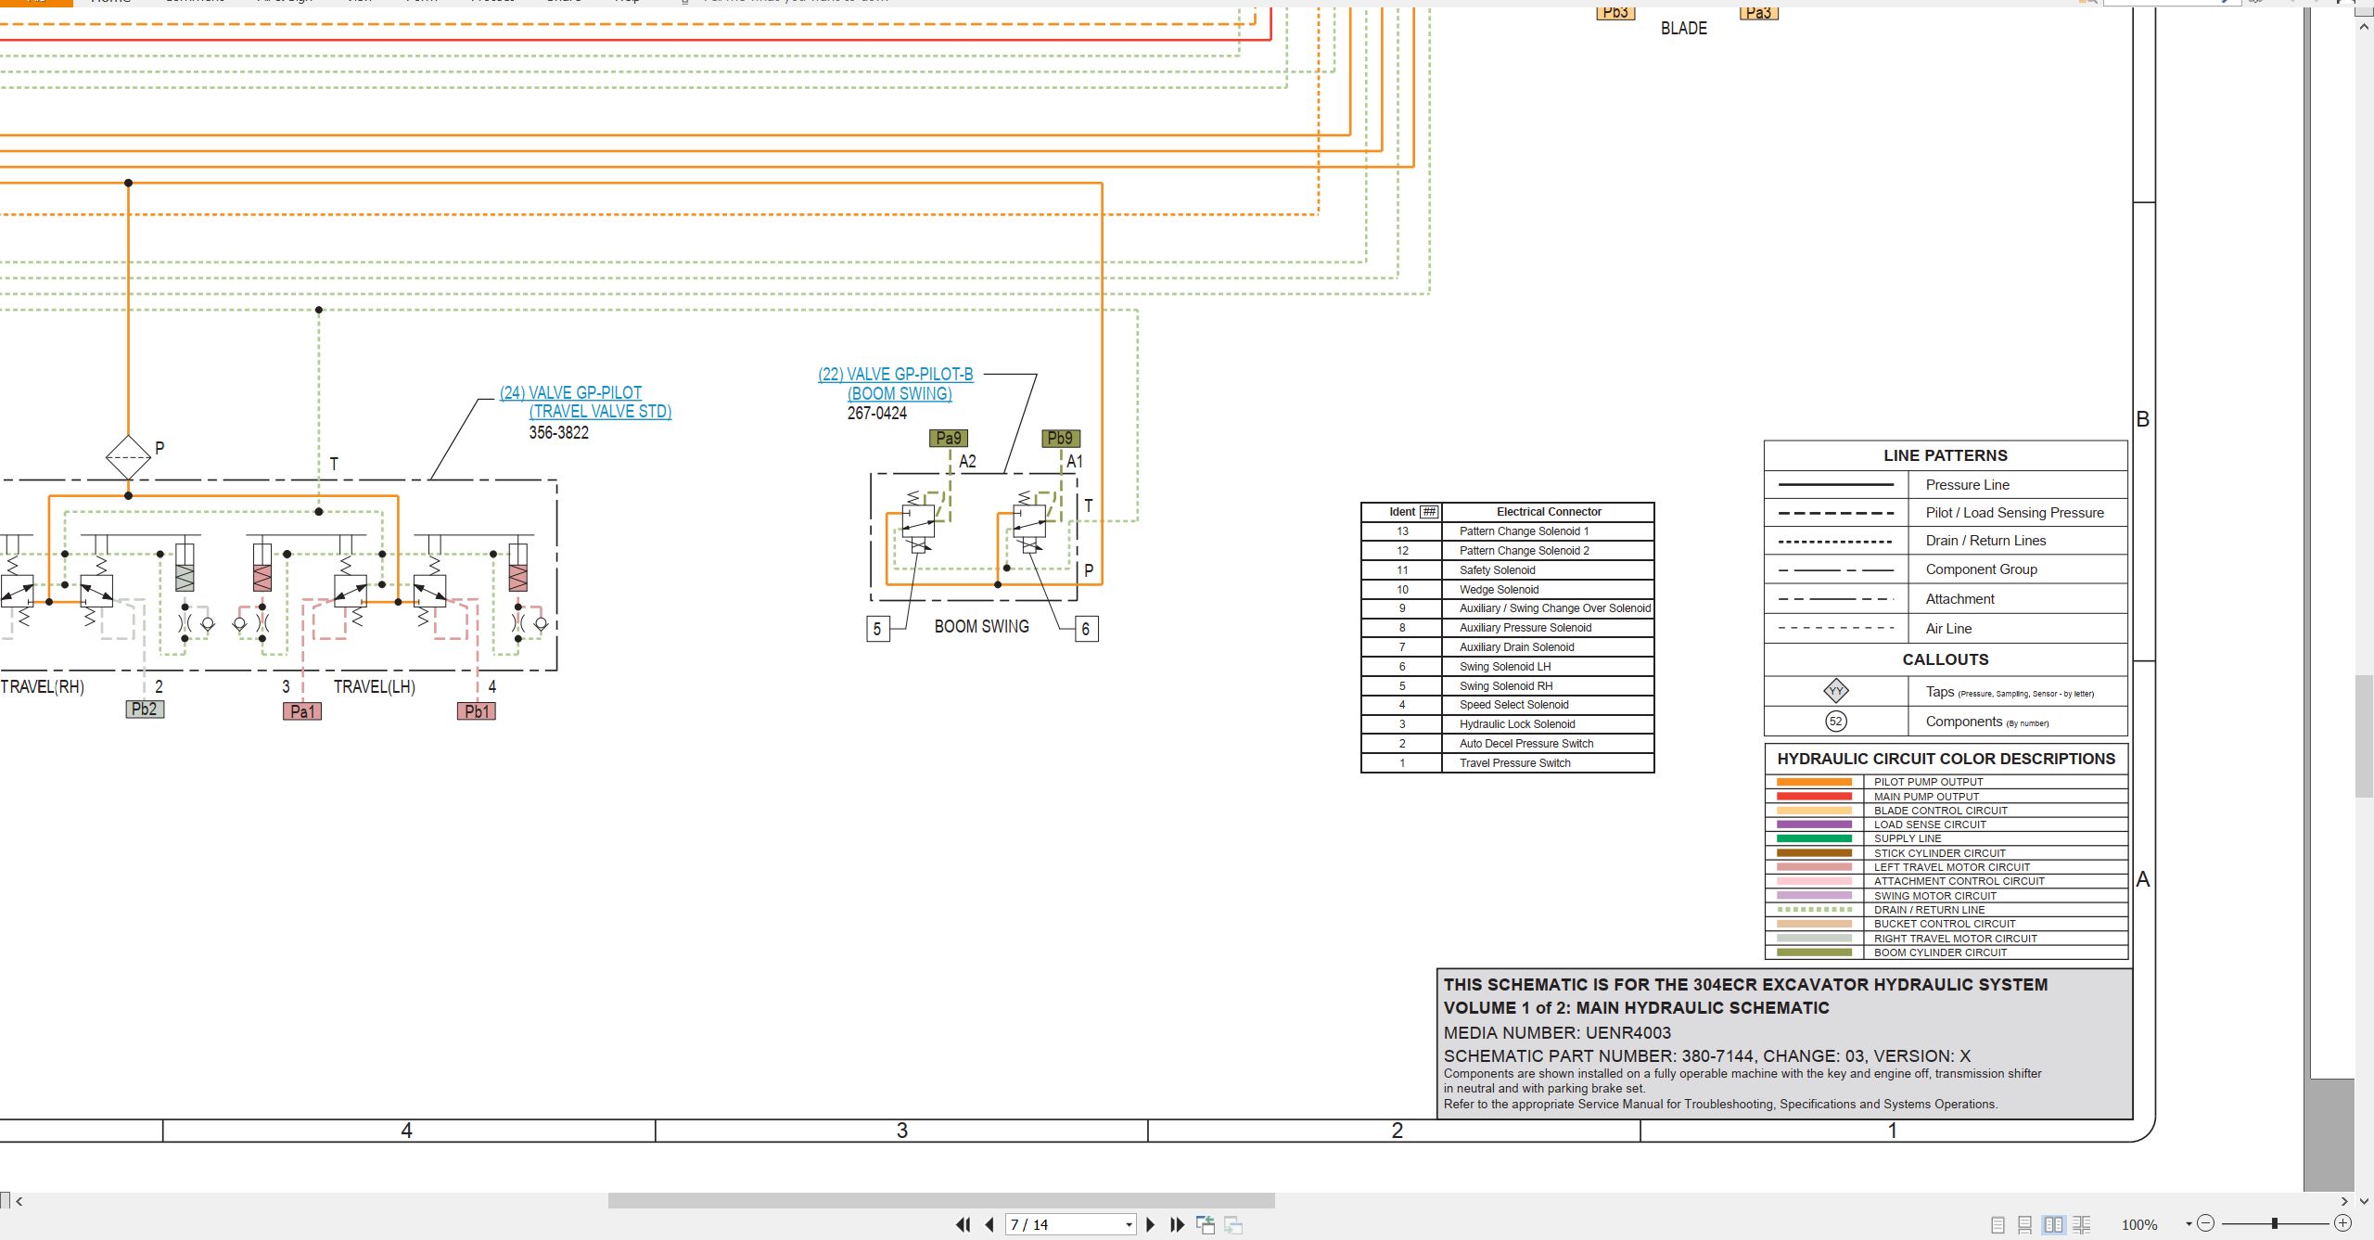This screenshot has height=1240, width=2374.
Task: Go to the next page
Action: click(x=1151, y=1225)
